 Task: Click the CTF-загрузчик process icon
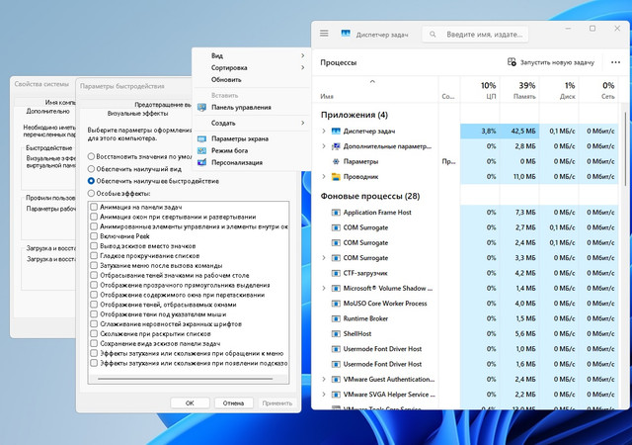tap(336, 273)
